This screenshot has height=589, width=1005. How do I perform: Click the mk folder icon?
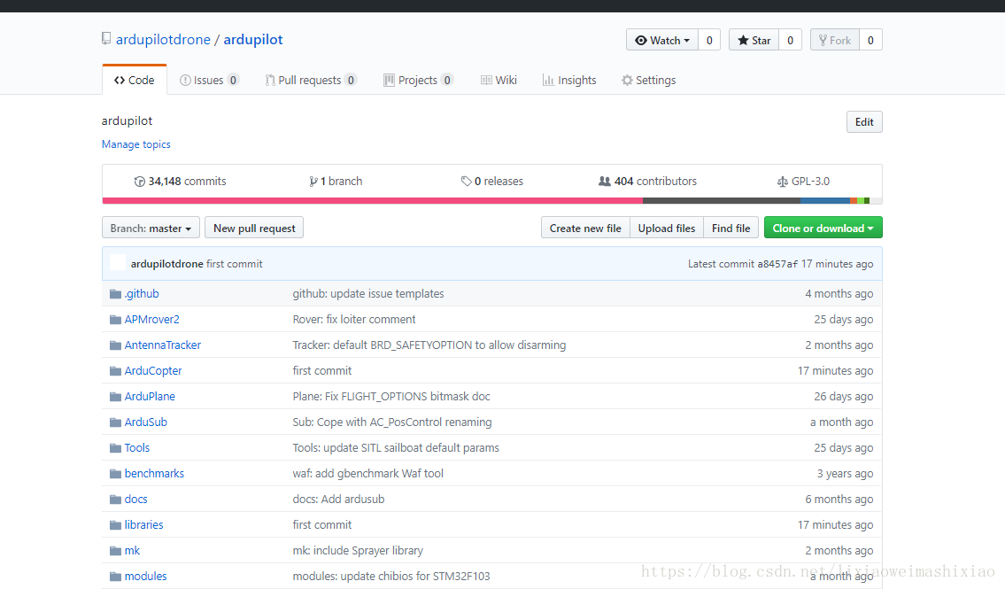[x=115, y=550]
